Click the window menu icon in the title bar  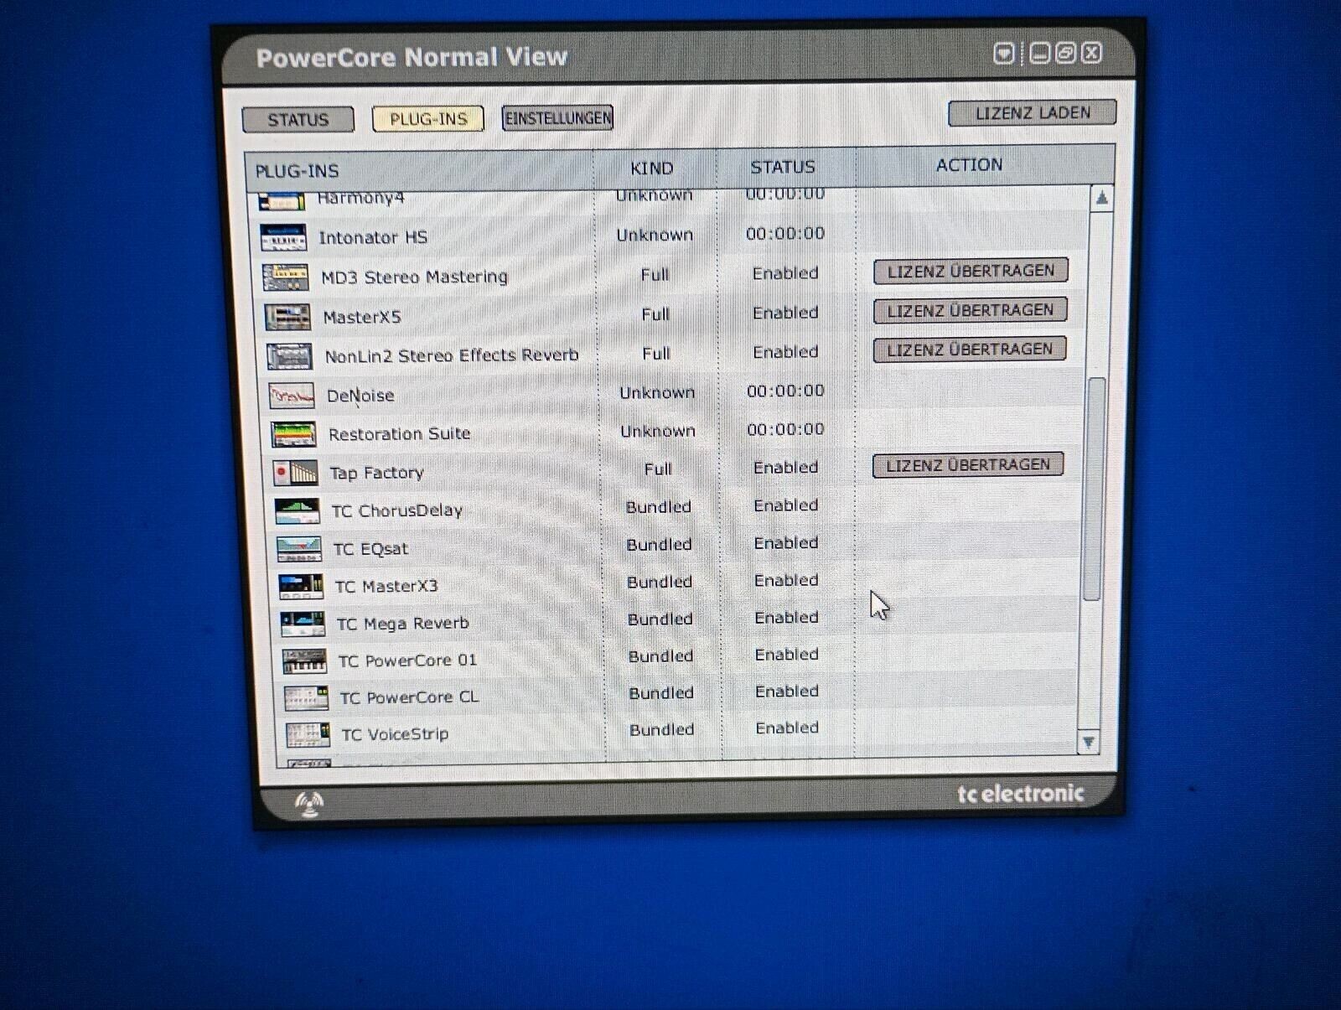click(1004, 54)
